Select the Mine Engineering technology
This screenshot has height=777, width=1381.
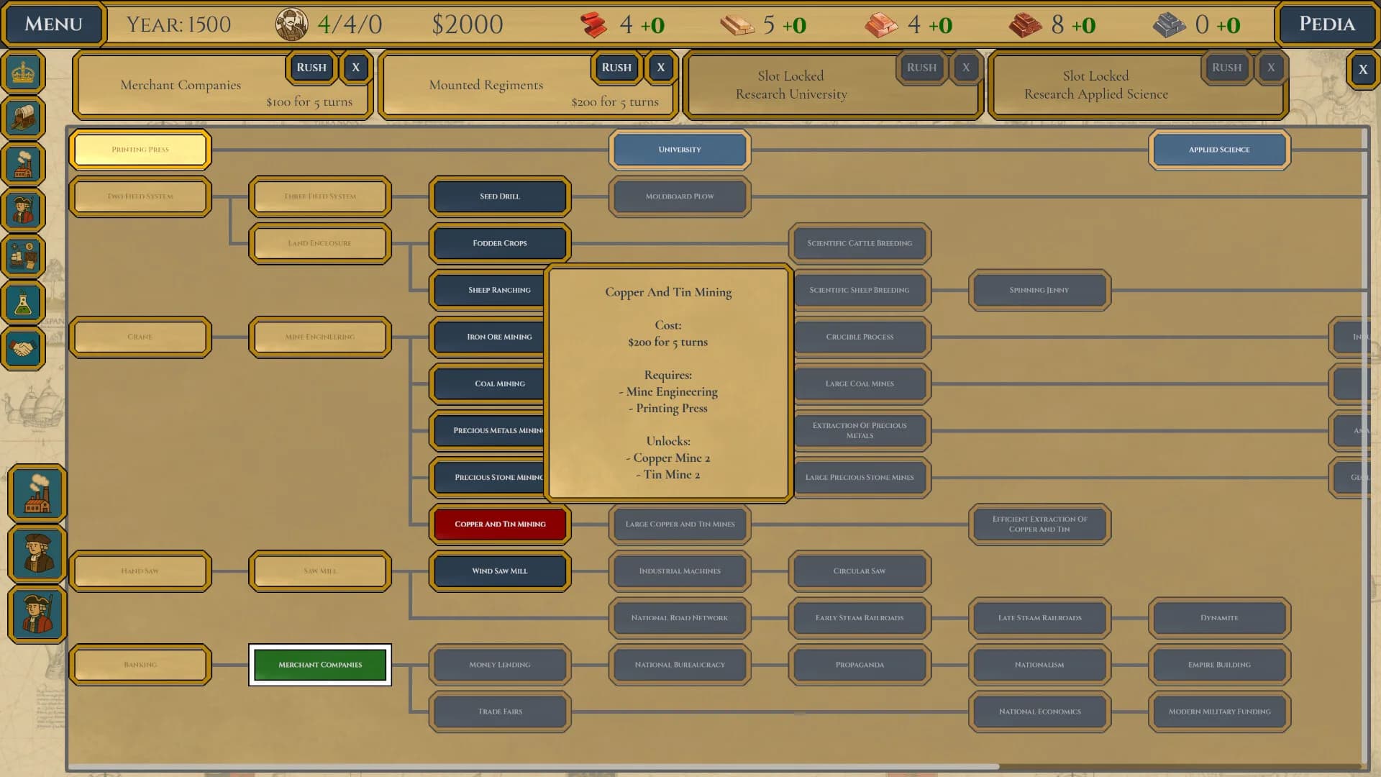[320, 337]
